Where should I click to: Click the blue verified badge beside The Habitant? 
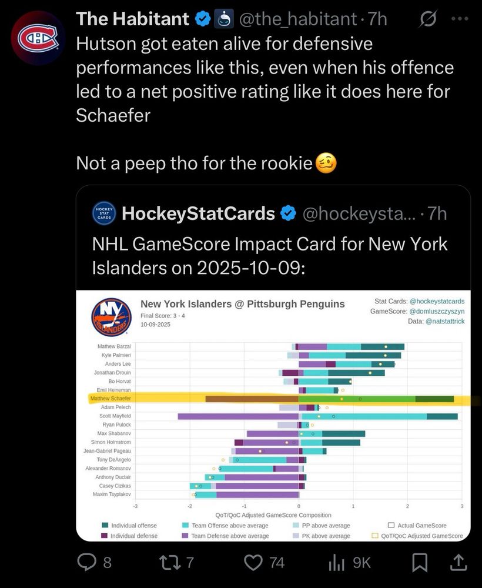coord(203,19)
